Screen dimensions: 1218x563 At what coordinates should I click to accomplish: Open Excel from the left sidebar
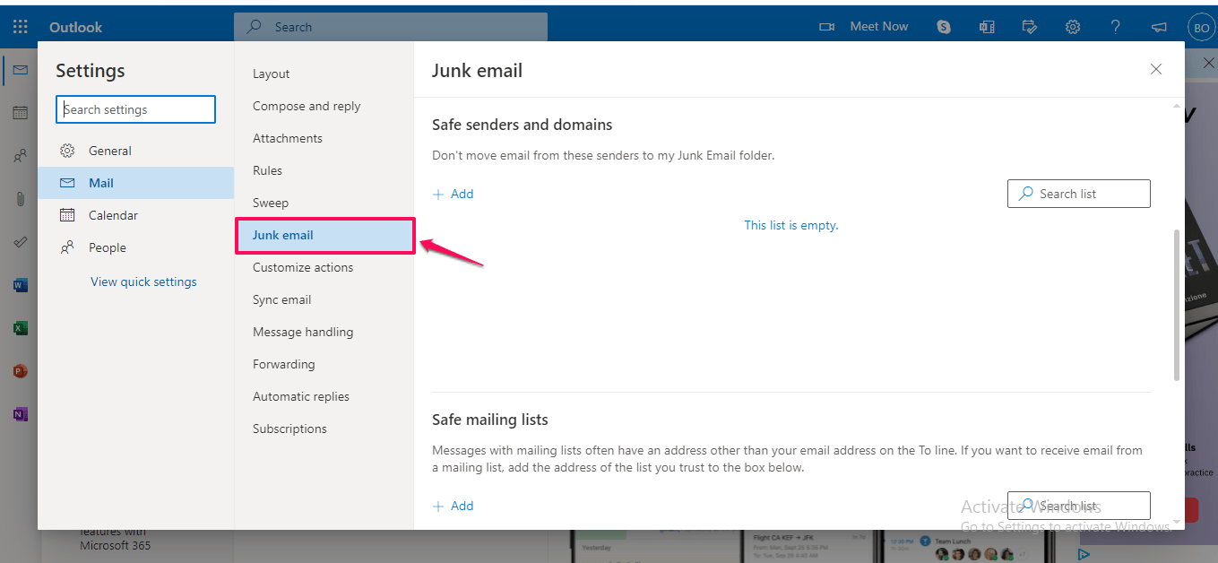pos(20,327)
